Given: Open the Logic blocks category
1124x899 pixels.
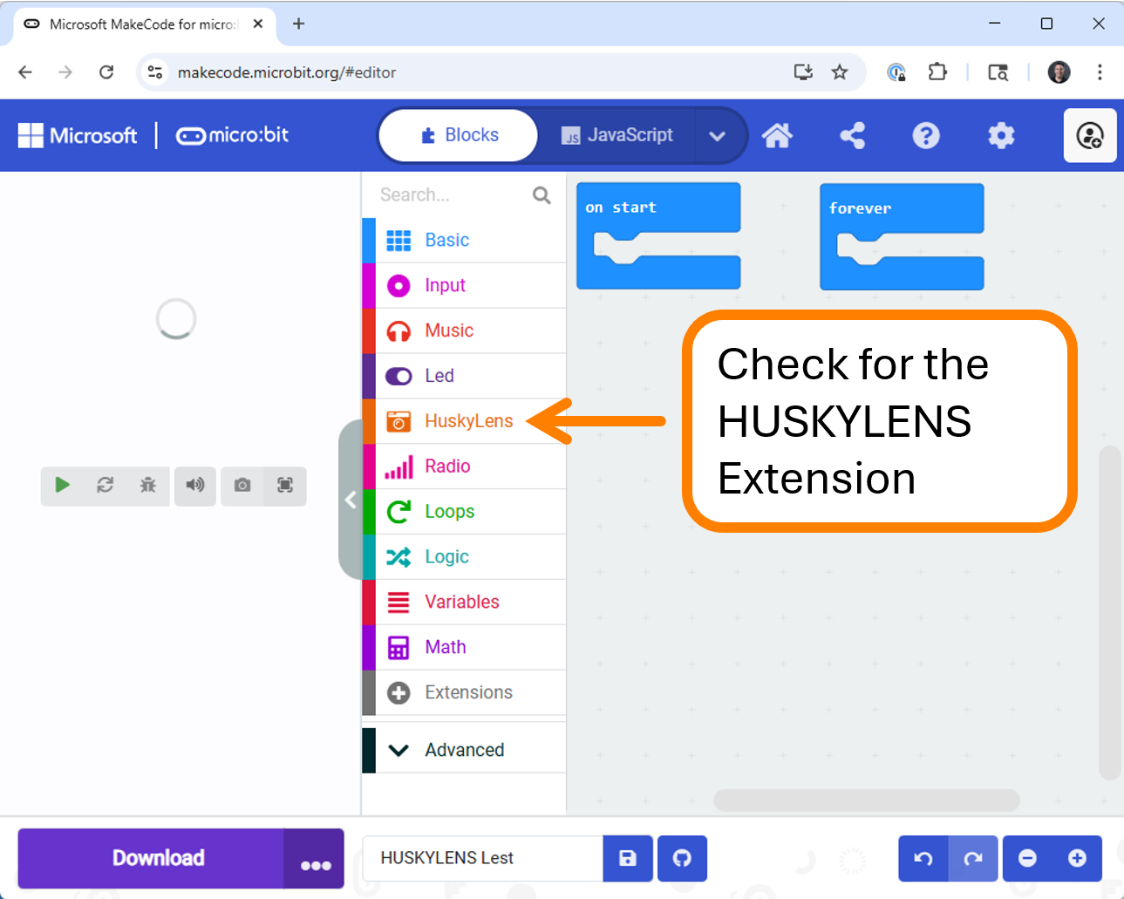Looking at the screenshot, I should point(464,557).
